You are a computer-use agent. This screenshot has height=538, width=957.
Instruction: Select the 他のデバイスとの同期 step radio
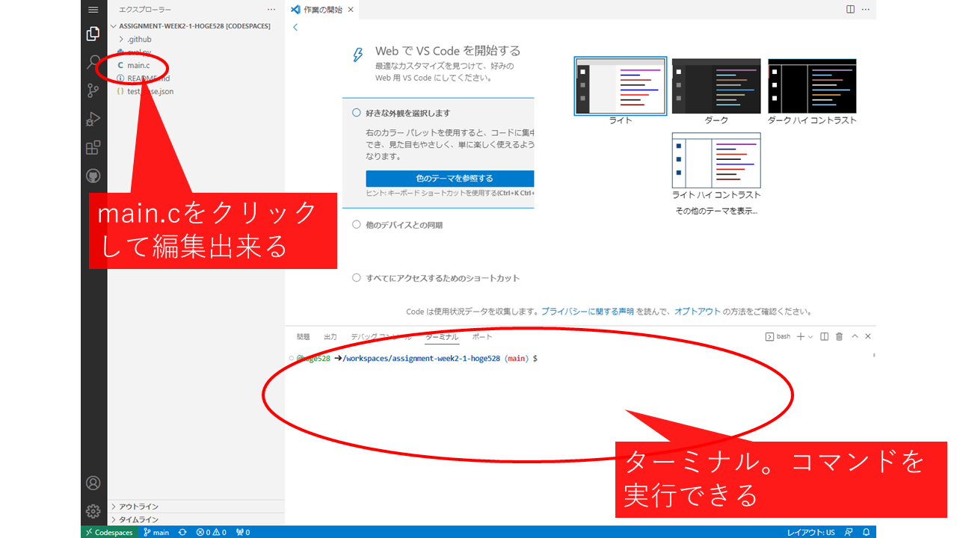(x=357, y=225)
